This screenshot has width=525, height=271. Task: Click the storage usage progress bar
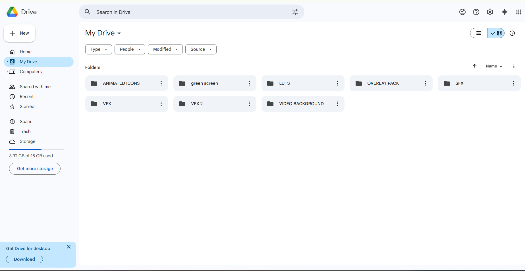tap(36, 149)
